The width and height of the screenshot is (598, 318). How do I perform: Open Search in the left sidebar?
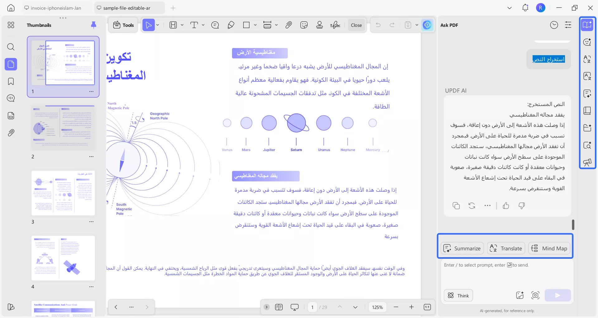(x=11, y=47)
